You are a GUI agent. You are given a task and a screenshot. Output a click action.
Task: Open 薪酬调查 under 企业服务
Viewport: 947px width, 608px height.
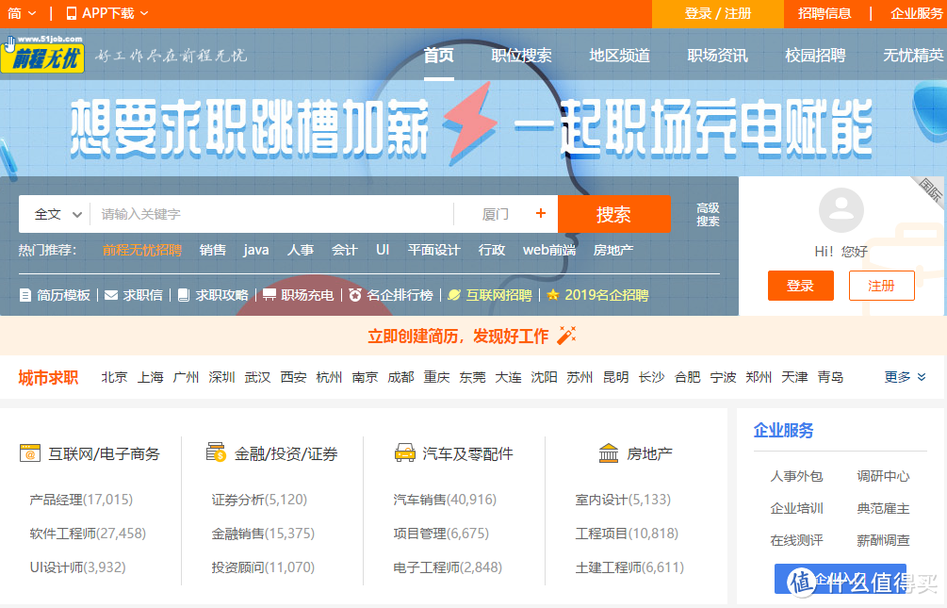(883, 540)
